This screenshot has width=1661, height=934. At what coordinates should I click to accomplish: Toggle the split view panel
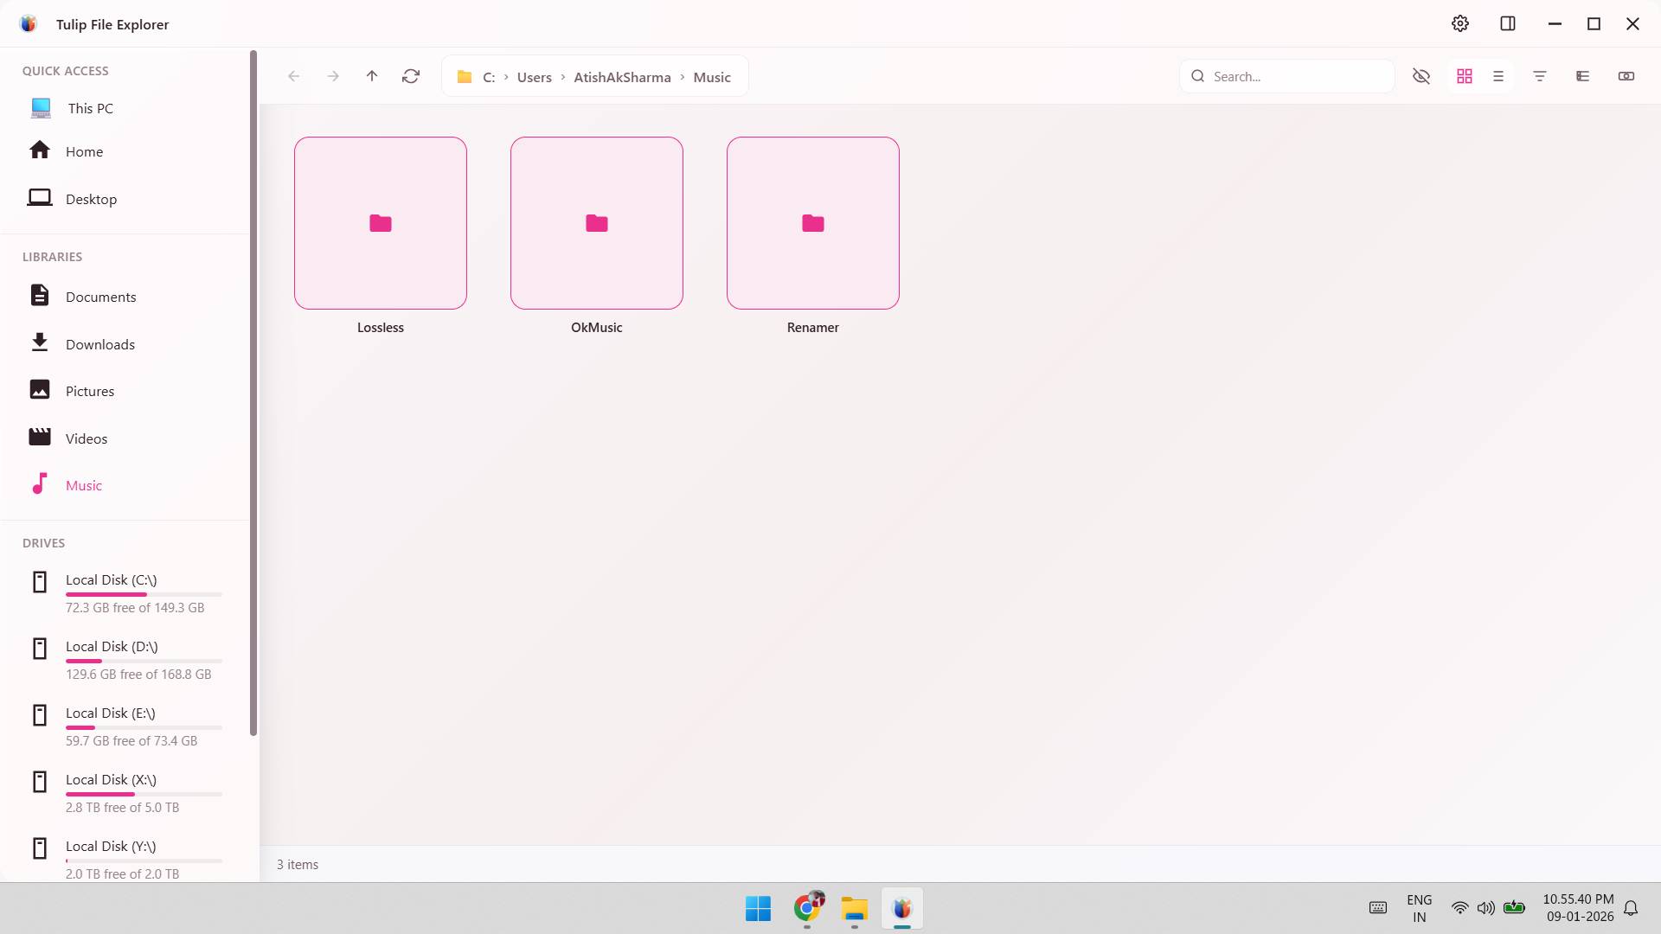tap(1508, 23)
